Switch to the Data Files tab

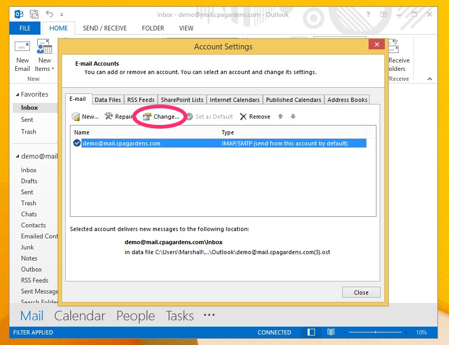[x=108, y=100]
